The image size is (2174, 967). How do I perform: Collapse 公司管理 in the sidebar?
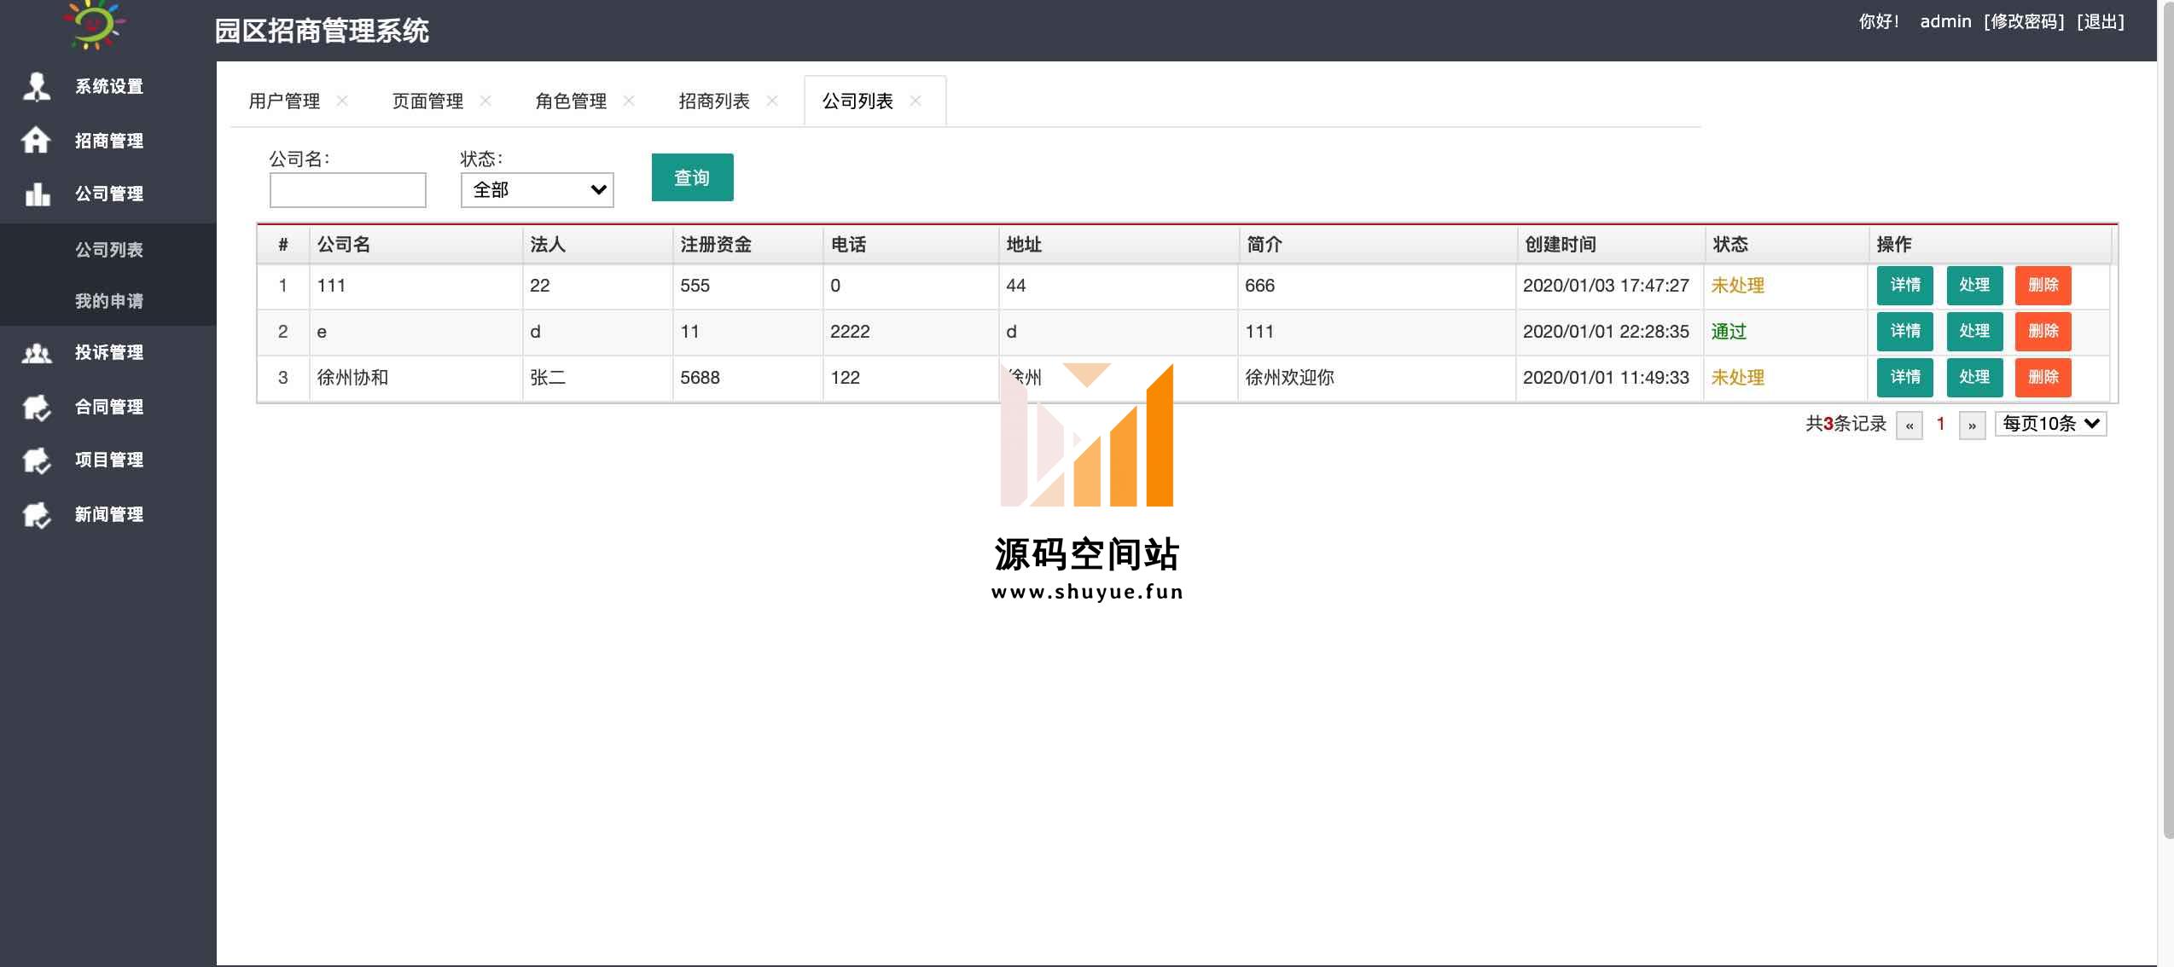coord(108,194)
